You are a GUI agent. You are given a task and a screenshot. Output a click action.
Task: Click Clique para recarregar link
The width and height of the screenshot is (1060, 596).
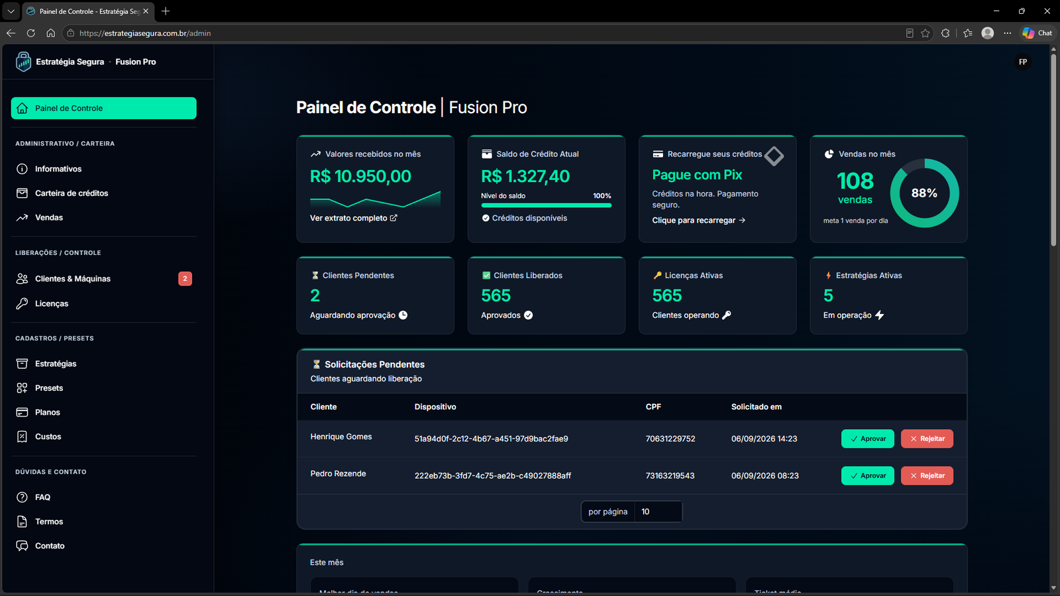699,221
